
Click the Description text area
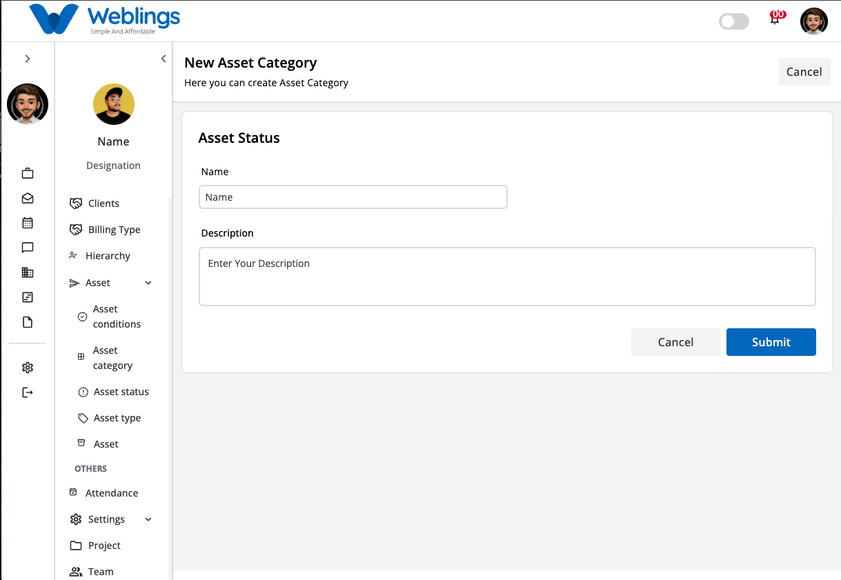tap(507, 277)
